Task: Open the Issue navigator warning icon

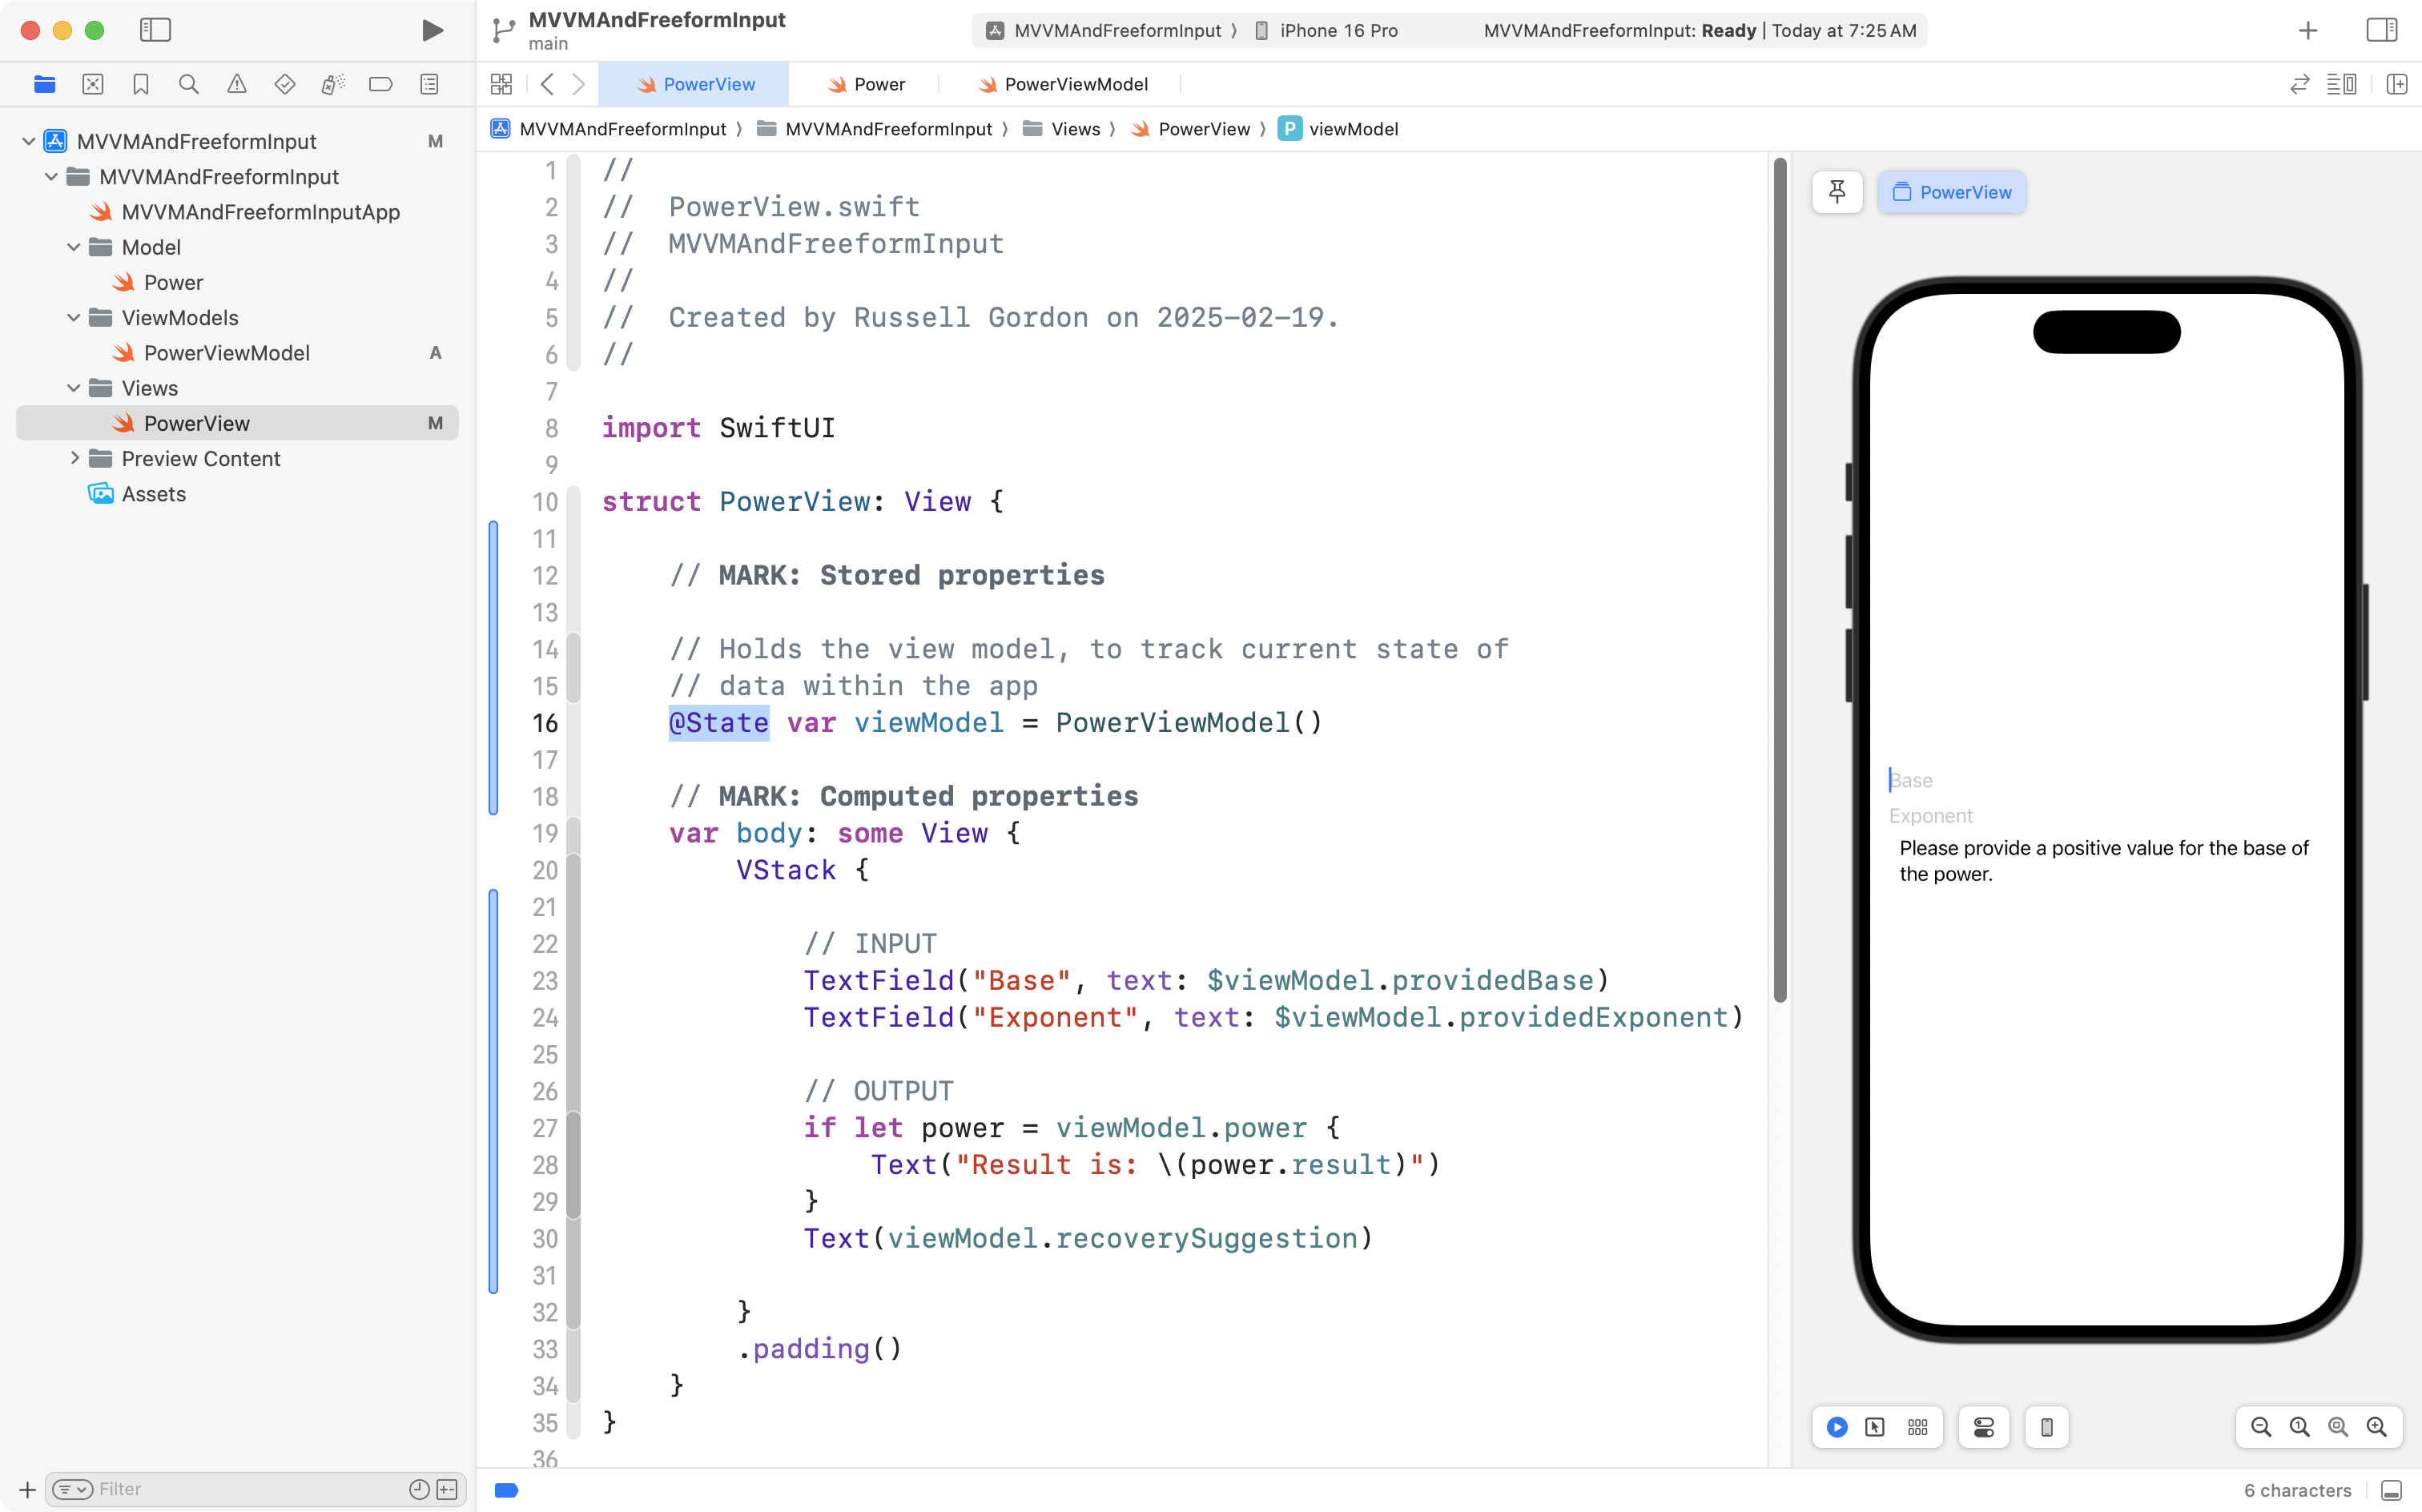Action: point(236,84)
